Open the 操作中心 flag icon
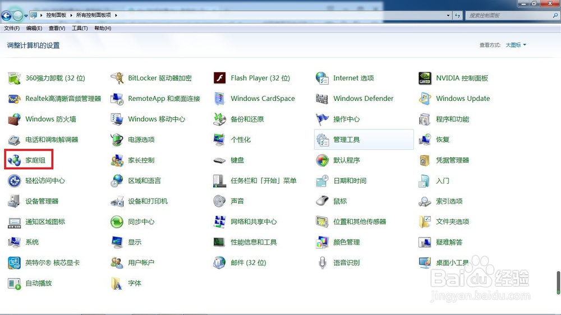Screen dimensions: 561x315 pyautogui.click(x=323, y=119)
